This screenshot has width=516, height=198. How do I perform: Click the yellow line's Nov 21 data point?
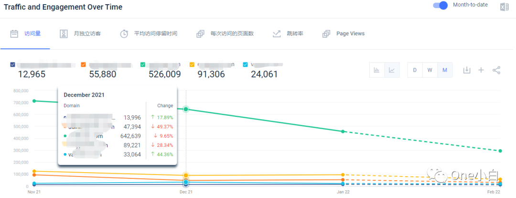pos(34,171)
